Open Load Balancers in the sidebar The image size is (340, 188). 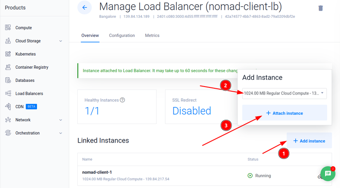click(29, 93)
